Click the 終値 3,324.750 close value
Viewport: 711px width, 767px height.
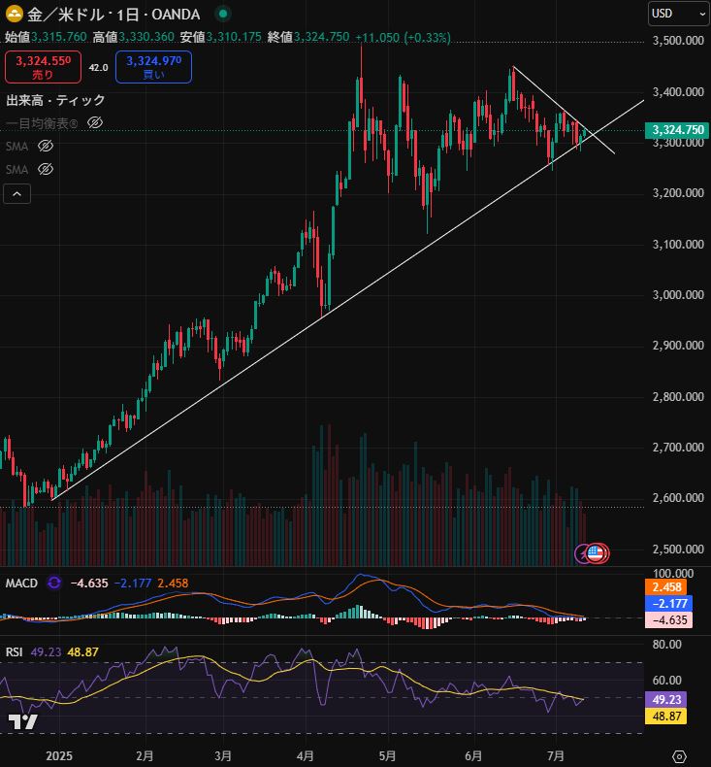(308, 37)
